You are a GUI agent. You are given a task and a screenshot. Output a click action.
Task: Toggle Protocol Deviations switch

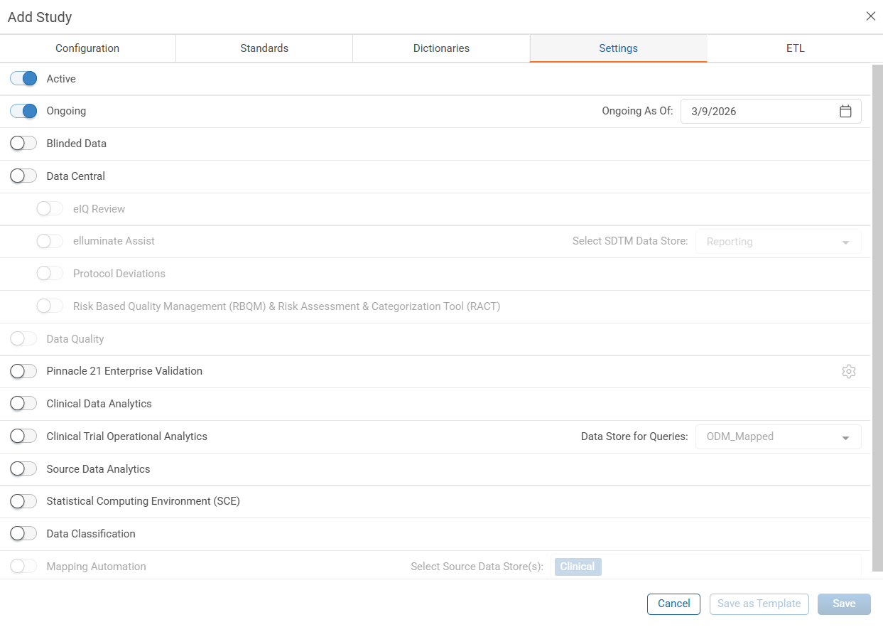[50, 274]
